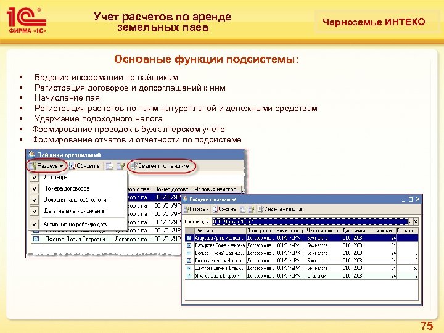Clear the Организация field with its X button
Image resolution: width=444 pixels, height=333 pixels.
(416, 222)
